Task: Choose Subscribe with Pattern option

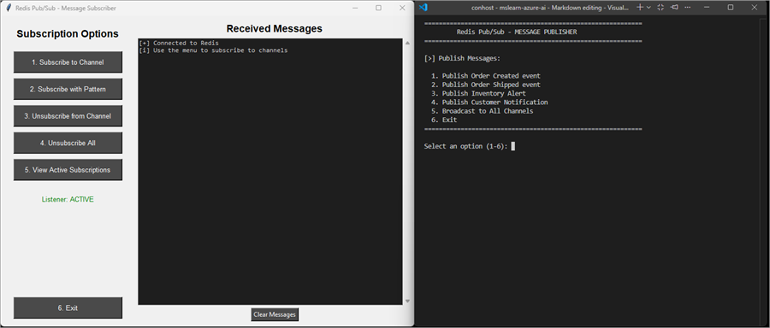Action: (x=68, y=89)
